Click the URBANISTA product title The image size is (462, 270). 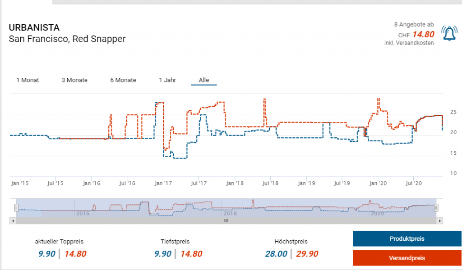tap(34, 27)
